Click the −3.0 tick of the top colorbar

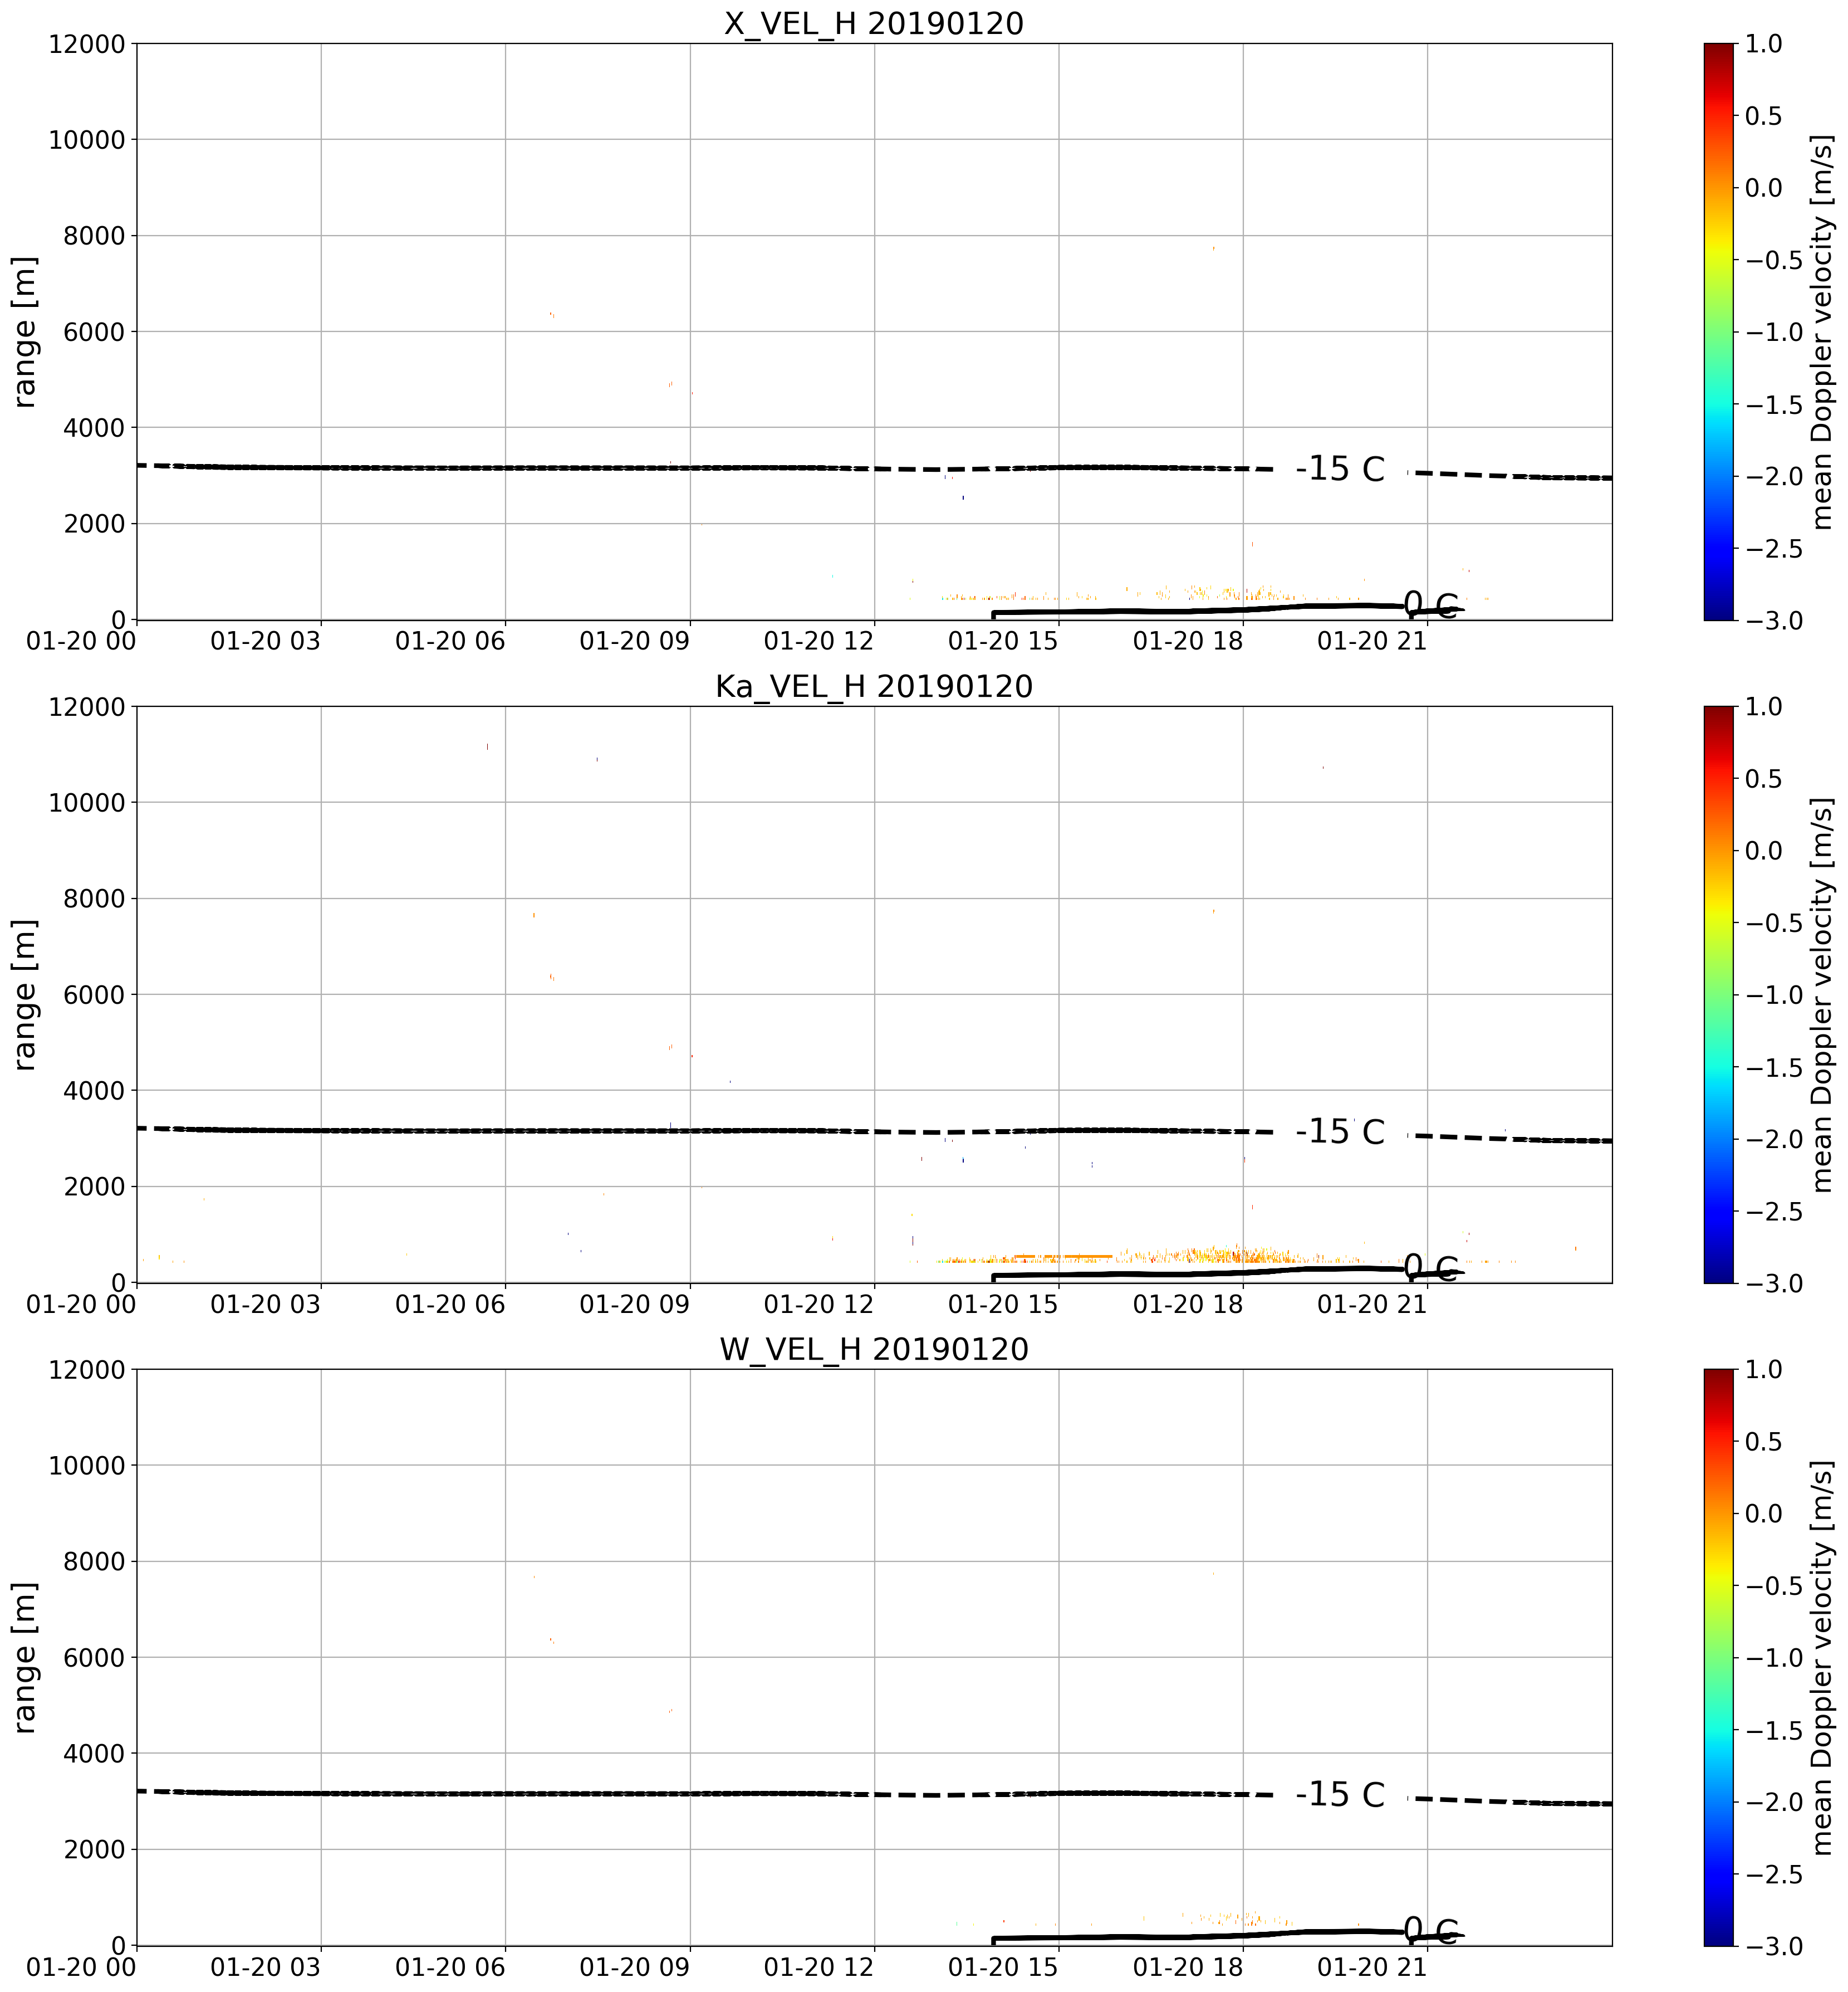pos(1775,621)
